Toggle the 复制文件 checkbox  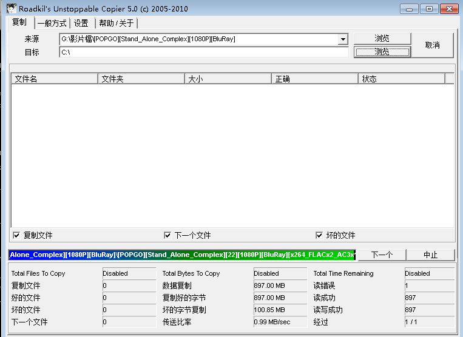[16, 235]
